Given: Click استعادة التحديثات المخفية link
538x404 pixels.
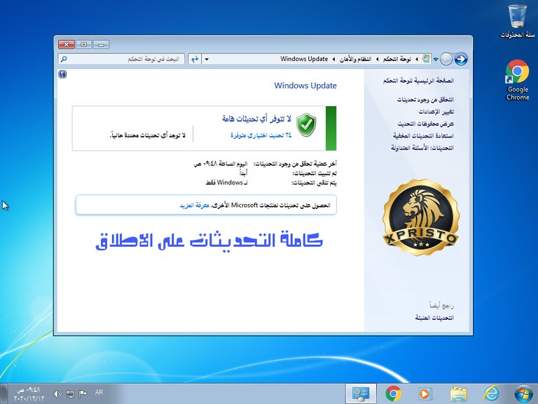Looking at the screenshot, I should click(423, 135).
